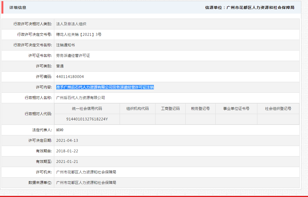Select the value 注销通知书
Image resolution: width=308 pixels, height=197 pixels.
pos(65,45)
